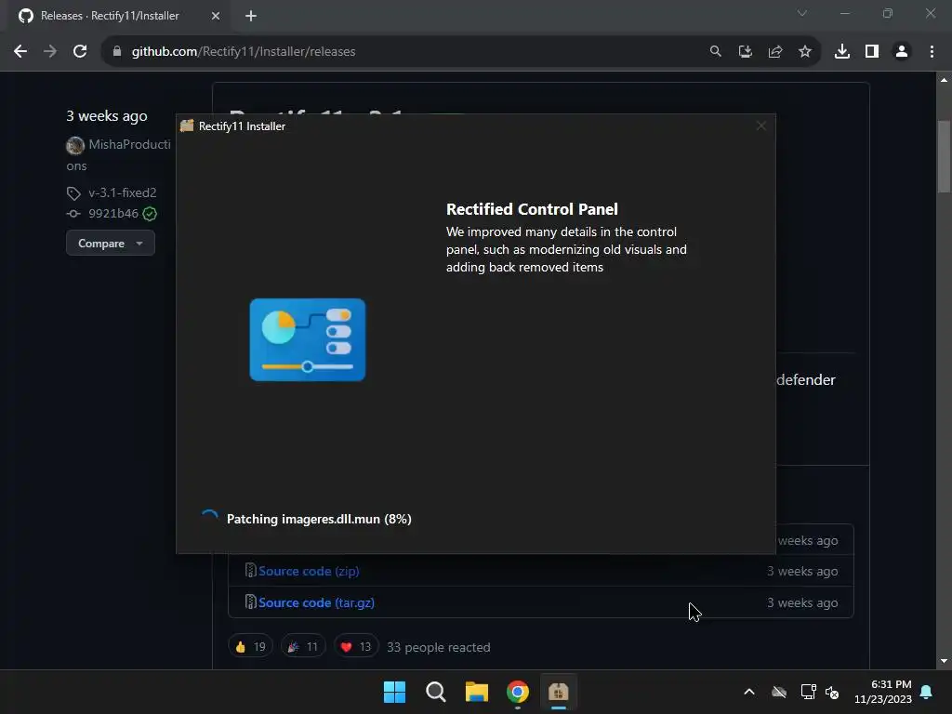Screen dimensions: 952x714
Task: Click scrollbar up arrow
Action: point(944,80)
